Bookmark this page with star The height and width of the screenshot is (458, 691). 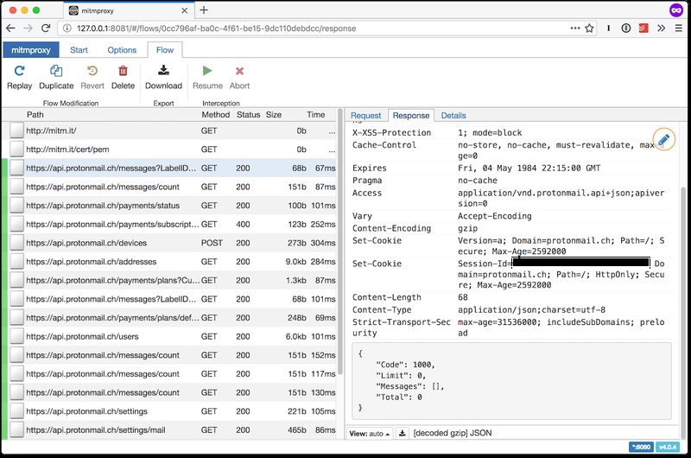coord(589,29)
